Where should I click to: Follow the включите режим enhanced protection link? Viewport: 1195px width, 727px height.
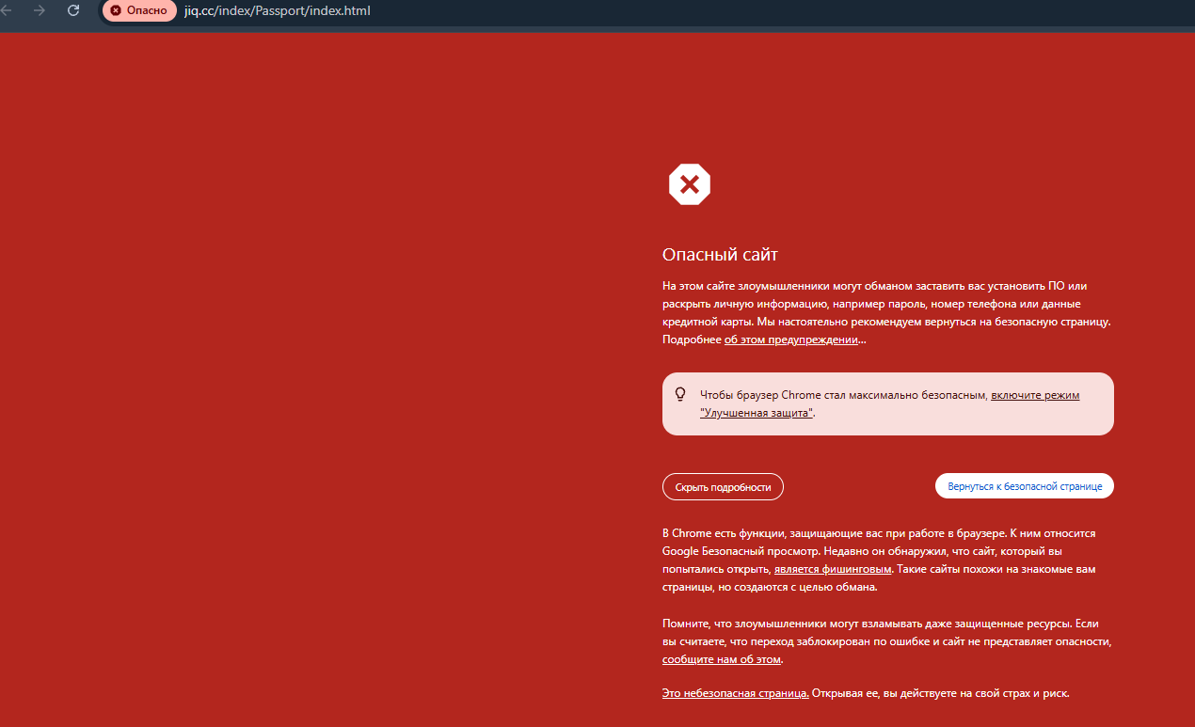click(1035, 395)
